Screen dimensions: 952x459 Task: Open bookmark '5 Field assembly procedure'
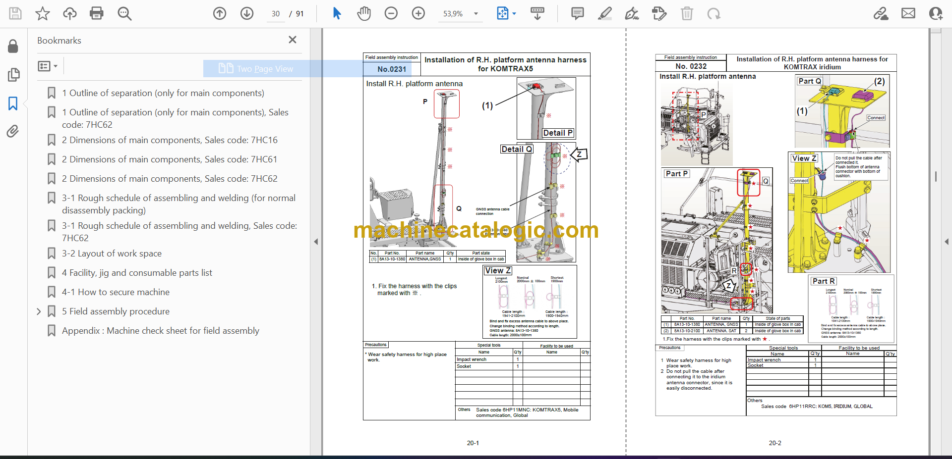coord(116,311)
